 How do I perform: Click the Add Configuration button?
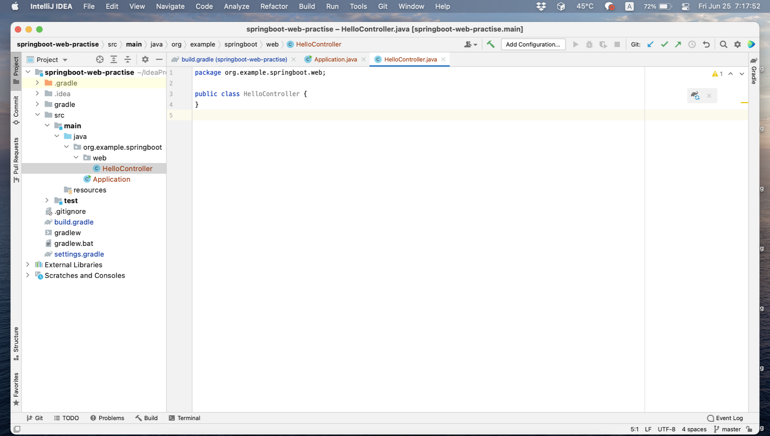click(533, 44)
